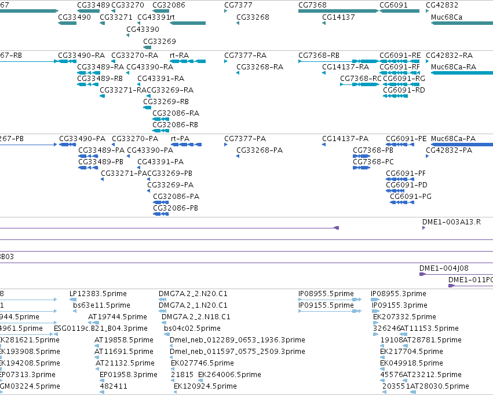Screen dimensions: 493x395
Task: Open the AT19858.5prime EST label
Action: pyautogui.click(x=124, y=340)
